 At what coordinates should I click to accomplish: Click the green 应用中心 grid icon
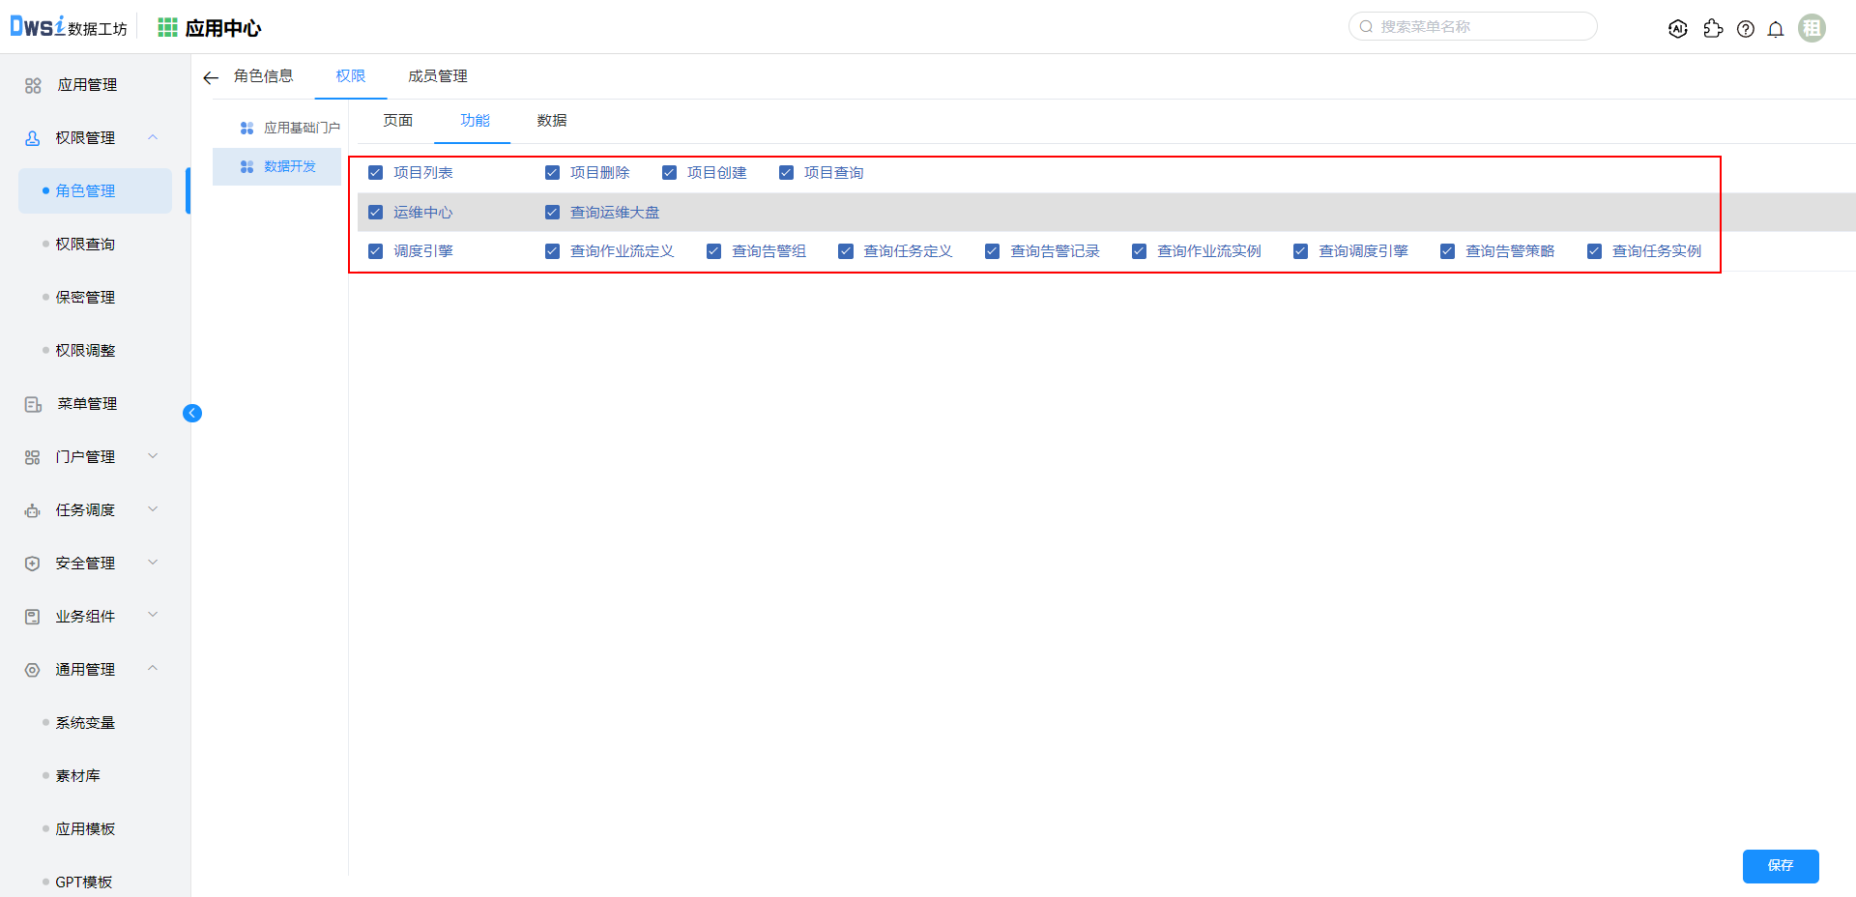[x=167, y=28]
